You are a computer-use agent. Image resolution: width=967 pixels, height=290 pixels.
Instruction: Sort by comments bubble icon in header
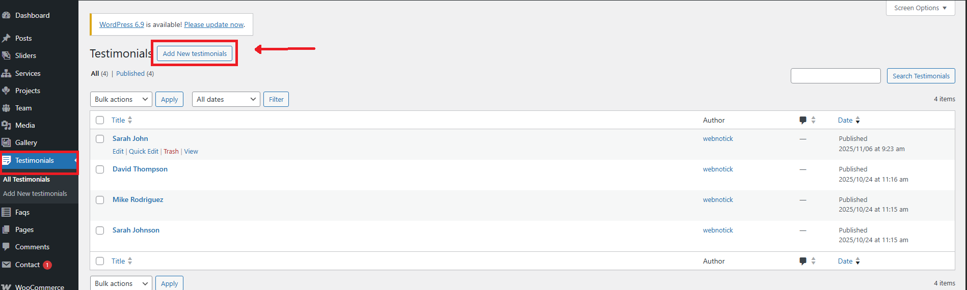pos(803,120)
